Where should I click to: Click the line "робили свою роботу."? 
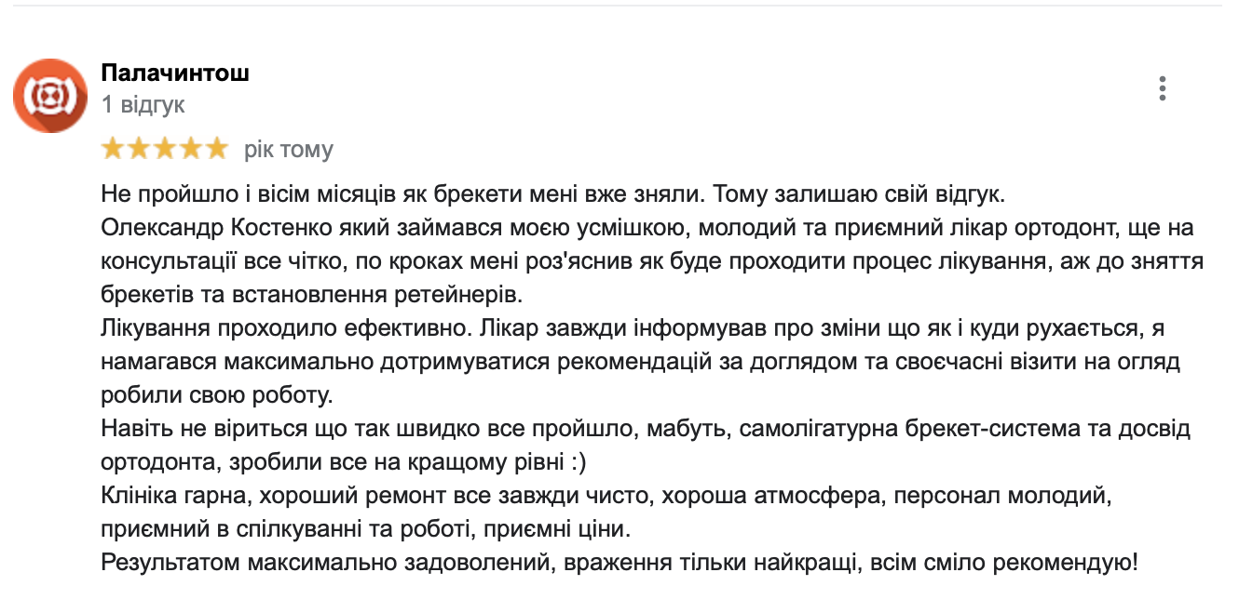(x=216, y=395)
